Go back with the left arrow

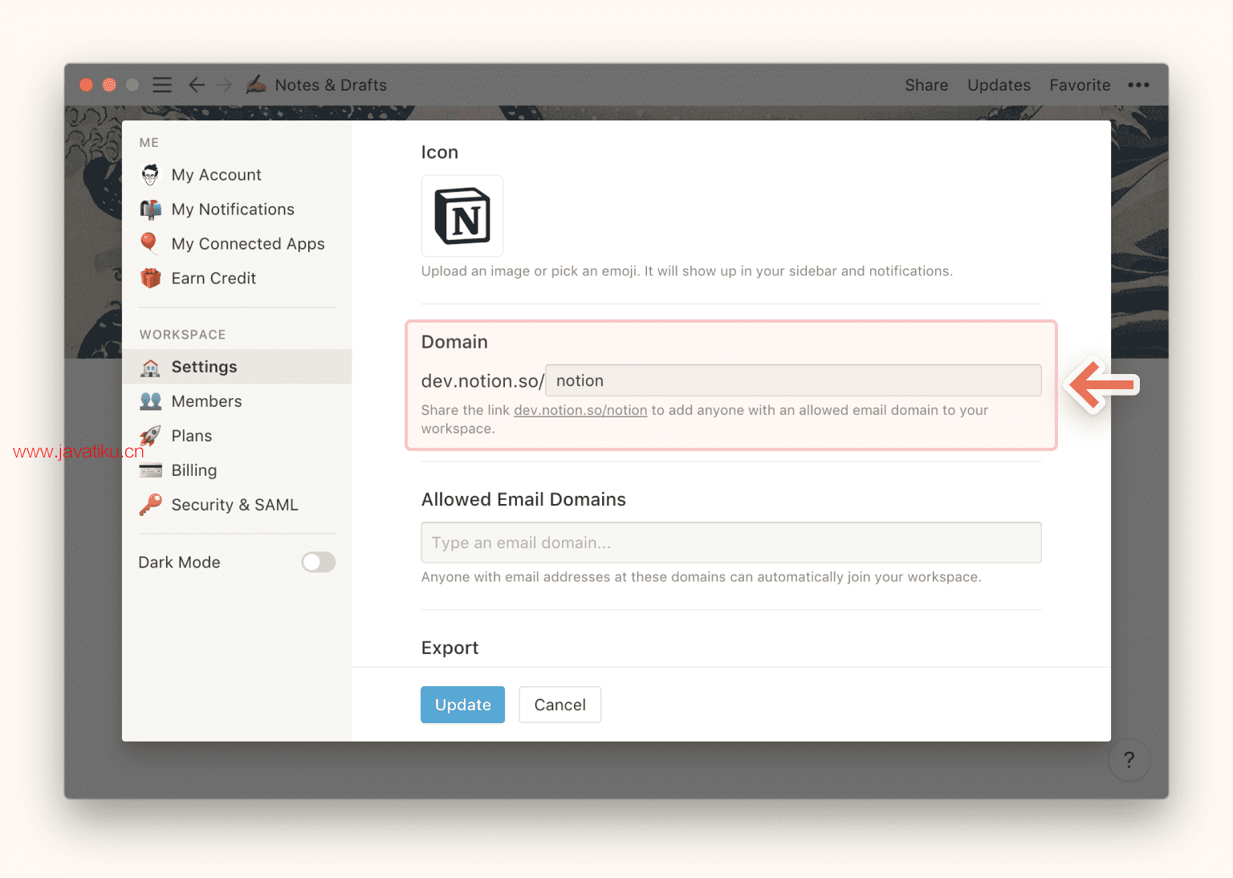[x=197, y=85]
